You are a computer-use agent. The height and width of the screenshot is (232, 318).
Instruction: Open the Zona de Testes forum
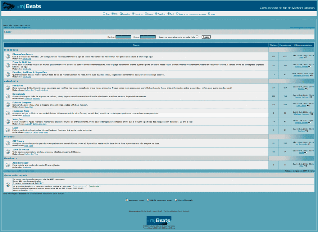coord(21,150)
